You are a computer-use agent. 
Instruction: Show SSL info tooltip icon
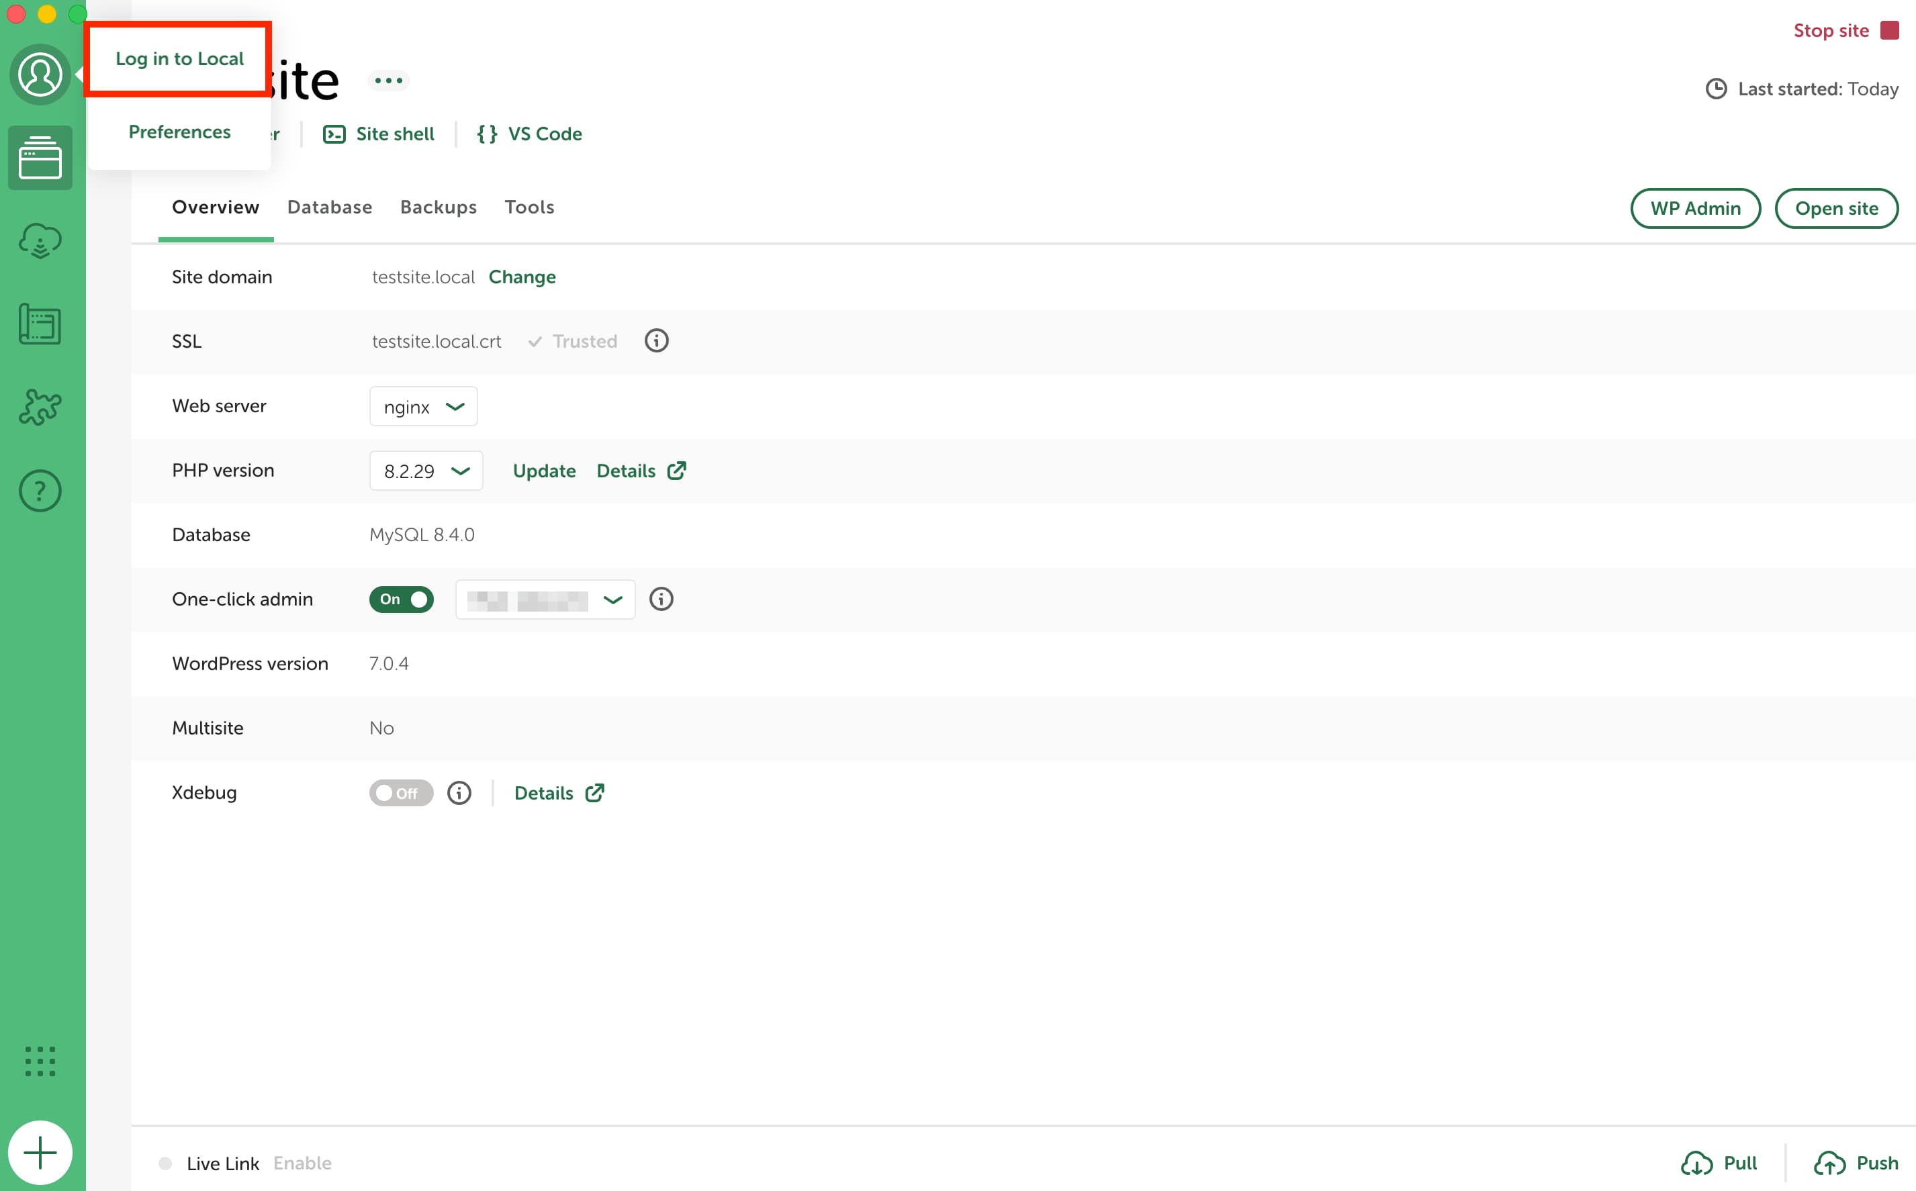(656, 340)
